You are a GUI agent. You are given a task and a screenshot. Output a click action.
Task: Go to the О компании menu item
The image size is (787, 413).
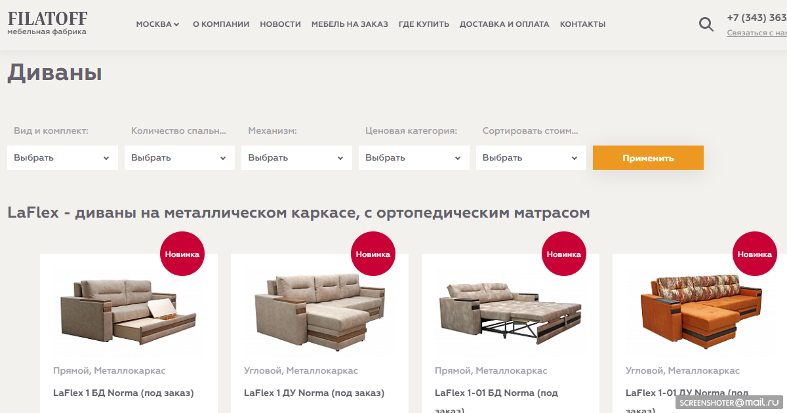click(x=221, y=24)
